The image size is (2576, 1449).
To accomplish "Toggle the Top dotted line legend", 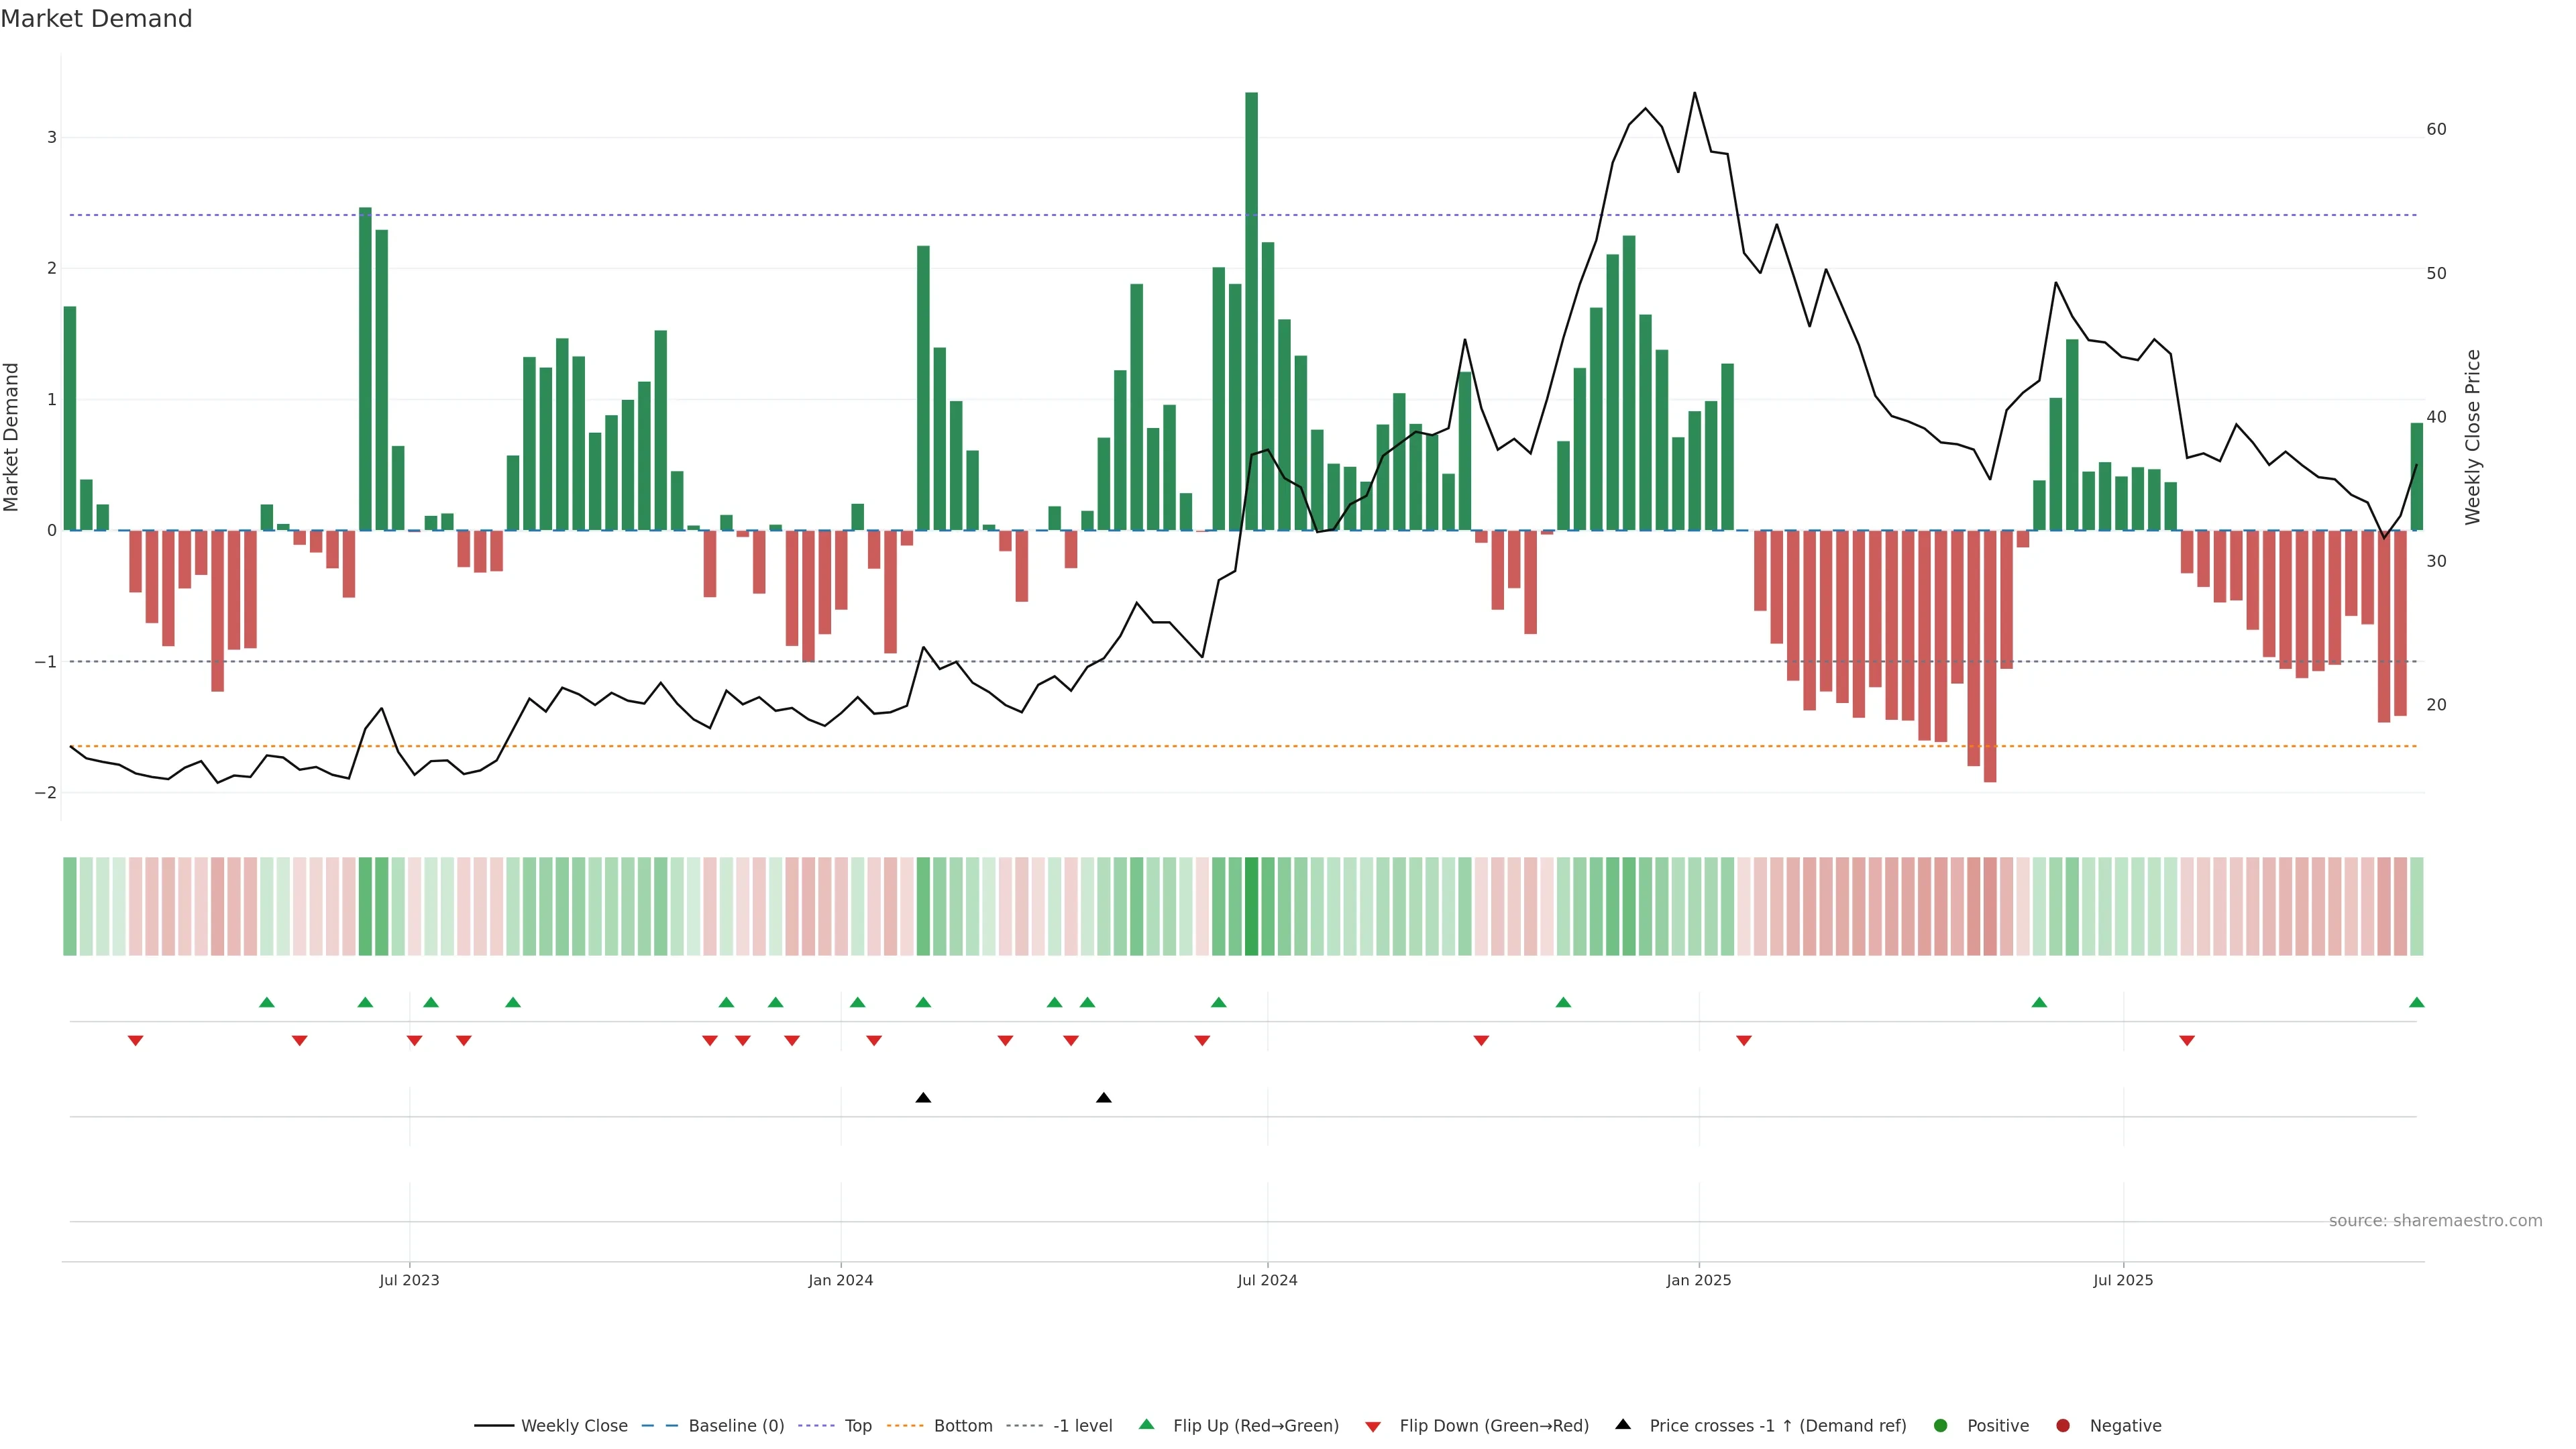I will pyautogui.click(x=857, y=1426).
